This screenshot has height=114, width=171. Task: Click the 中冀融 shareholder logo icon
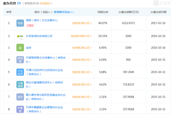click(20, 109)
